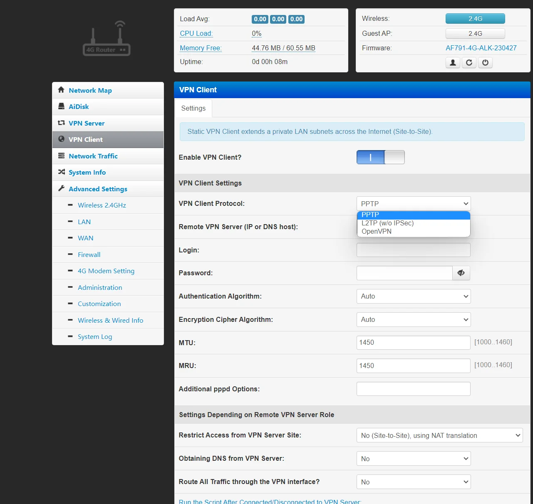Open the Restrict Access from VPN Server Site dropdown
533x504 pixels.
click(439, 435)
